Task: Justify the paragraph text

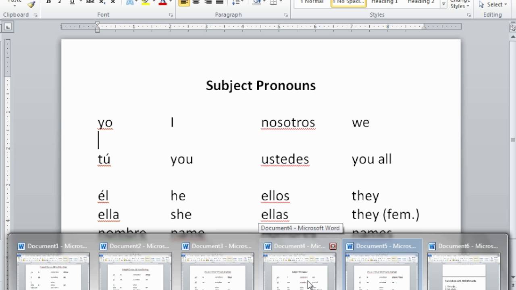Action: coord(220,2)
